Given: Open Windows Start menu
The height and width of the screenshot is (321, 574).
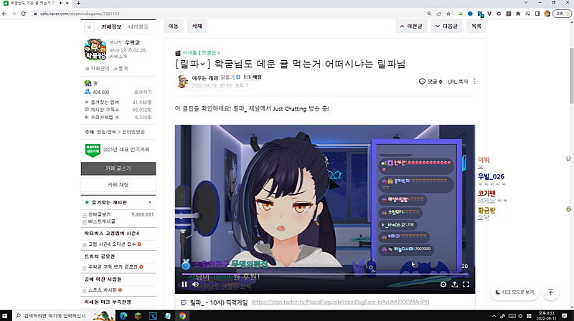Looking at the screenshot, I should [5, 316].
